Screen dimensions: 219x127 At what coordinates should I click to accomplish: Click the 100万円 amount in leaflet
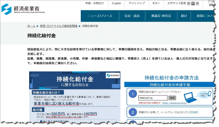click(90, 114)
